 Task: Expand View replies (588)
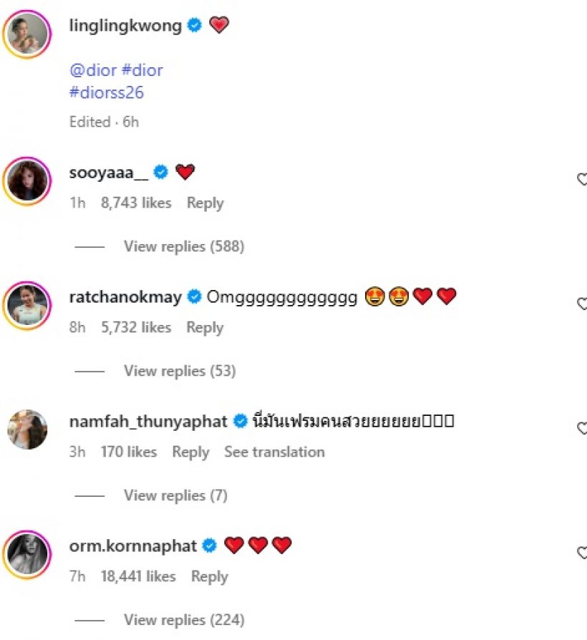[184, 246]
